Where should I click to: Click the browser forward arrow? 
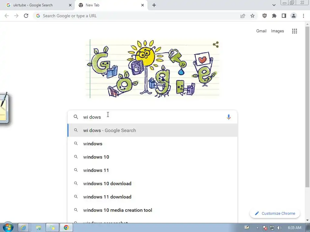coord(16,16)
